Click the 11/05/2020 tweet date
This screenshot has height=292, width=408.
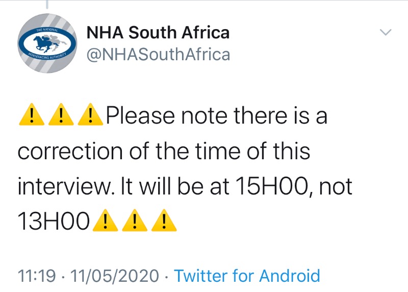[114, 276]
